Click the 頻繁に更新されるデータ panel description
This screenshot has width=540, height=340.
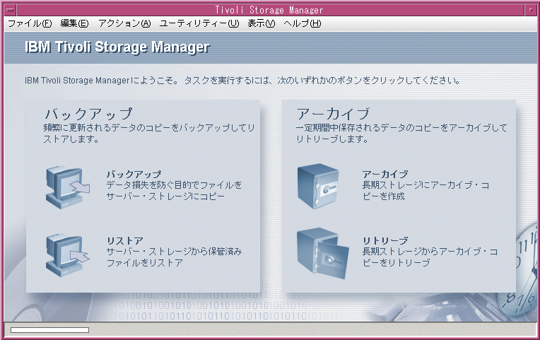pos(148,134)
